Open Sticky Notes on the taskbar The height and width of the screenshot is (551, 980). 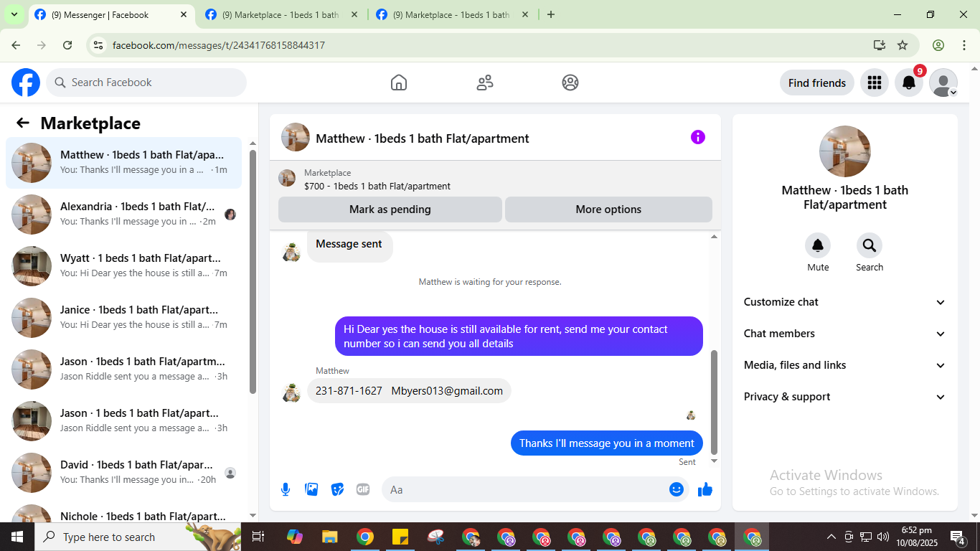coord(400,537)
